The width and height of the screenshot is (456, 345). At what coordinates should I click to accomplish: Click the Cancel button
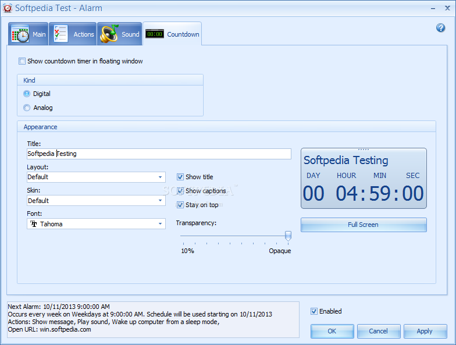click(378, 331)
